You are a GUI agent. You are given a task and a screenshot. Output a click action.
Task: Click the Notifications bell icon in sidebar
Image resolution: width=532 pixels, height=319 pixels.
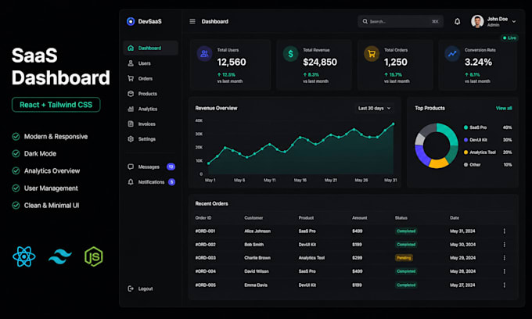click(131, 182)
